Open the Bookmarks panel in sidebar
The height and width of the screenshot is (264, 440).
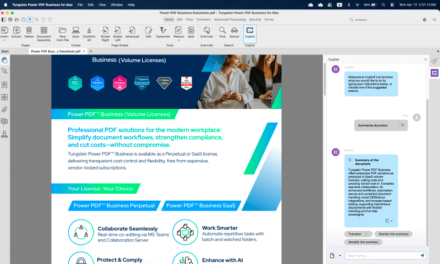click(x=4, y=85)
